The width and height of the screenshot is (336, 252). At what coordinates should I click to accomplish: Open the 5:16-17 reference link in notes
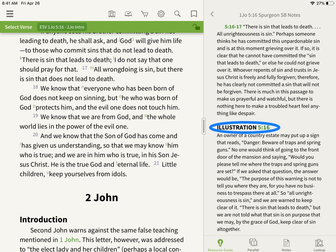[x=233, y=27]
